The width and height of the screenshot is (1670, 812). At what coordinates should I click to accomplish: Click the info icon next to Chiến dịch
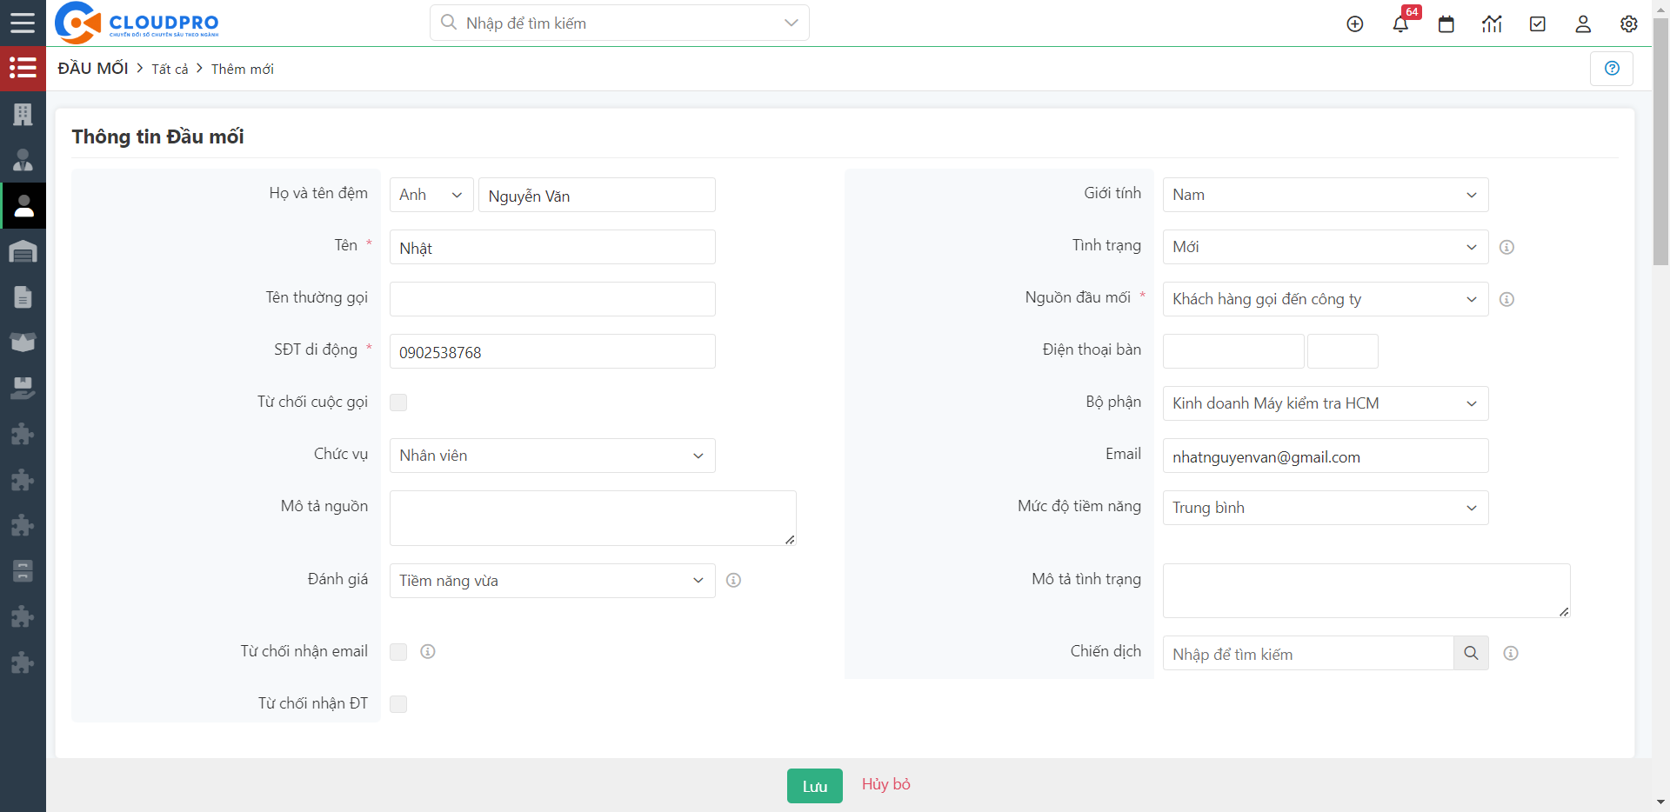click(1511, 653)
